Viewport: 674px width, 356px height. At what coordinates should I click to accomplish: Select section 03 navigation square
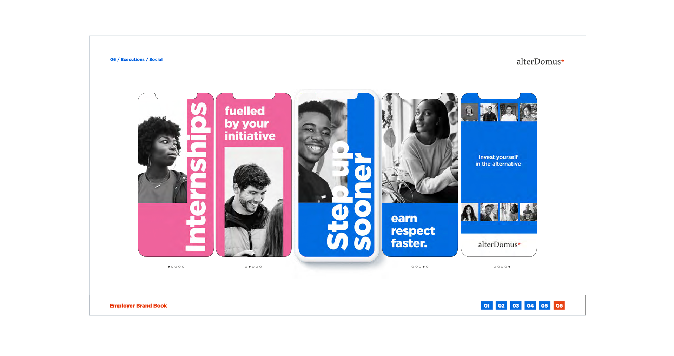click(516, 305)
